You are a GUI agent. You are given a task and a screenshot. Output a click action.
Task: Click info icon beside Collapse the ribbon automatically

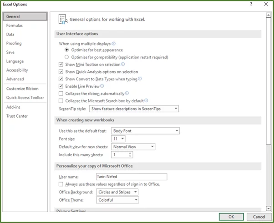coord(127,93)
